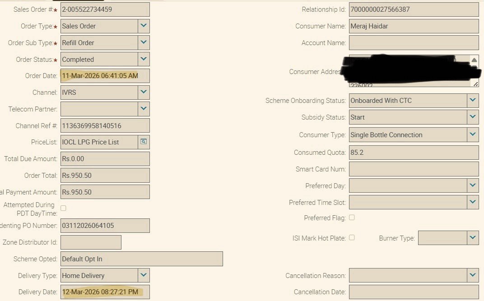Image resolution: width=484 pixels, height=301 pixels.
Task: Select the Order Date field
Action: click(105, 76)
